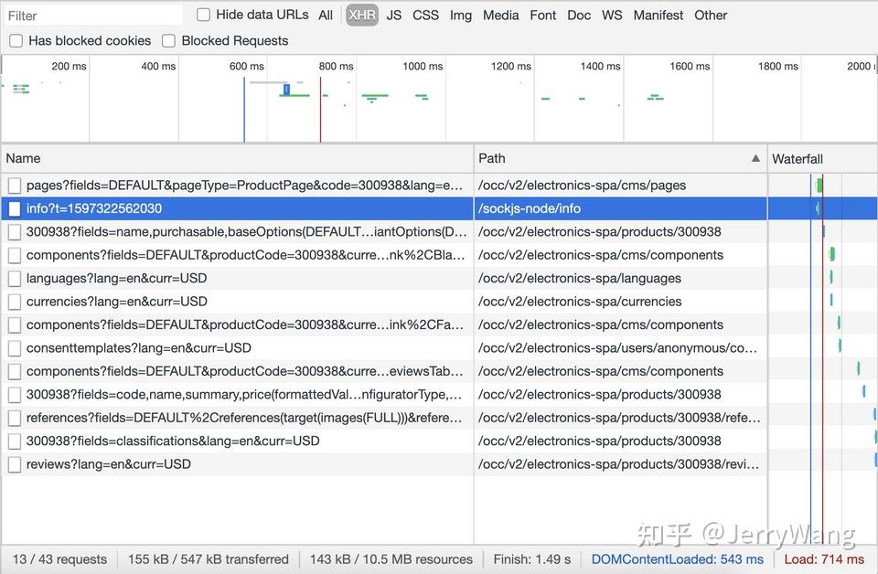Click the 1600 ms timeline overview marker

[x=690, y=66]
